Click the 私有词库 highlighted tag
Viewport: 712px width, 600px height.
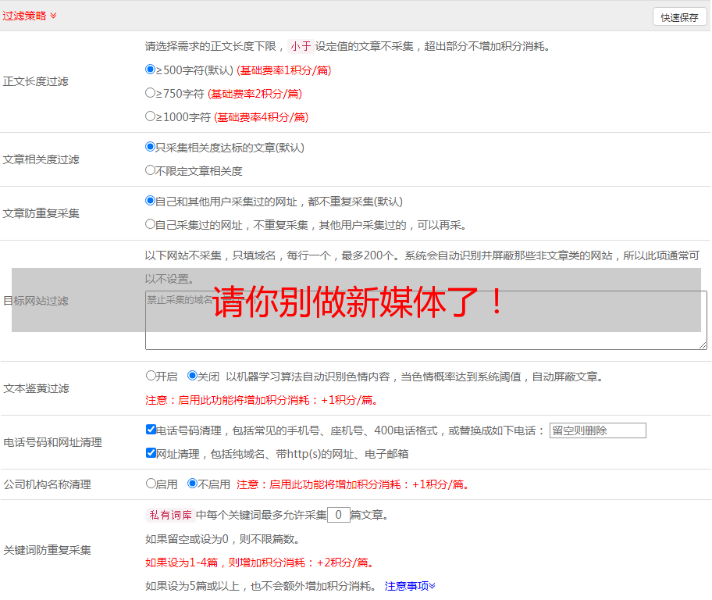(171, 515)
